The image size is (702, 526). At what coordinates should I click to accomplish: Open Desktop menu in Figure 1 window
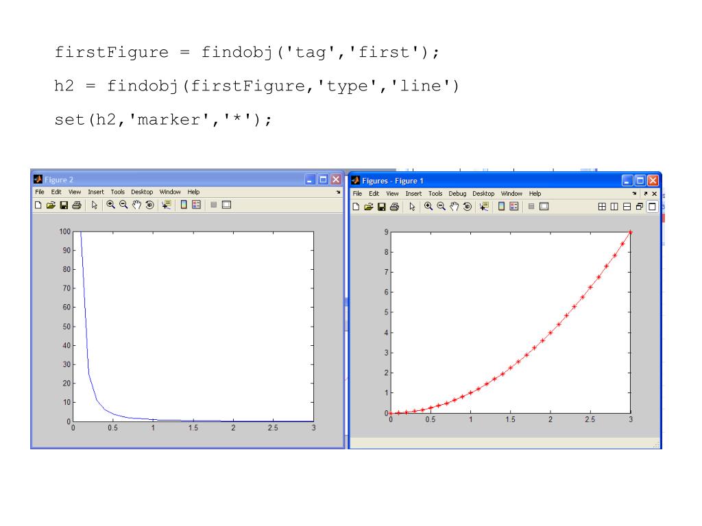(483, 194)
